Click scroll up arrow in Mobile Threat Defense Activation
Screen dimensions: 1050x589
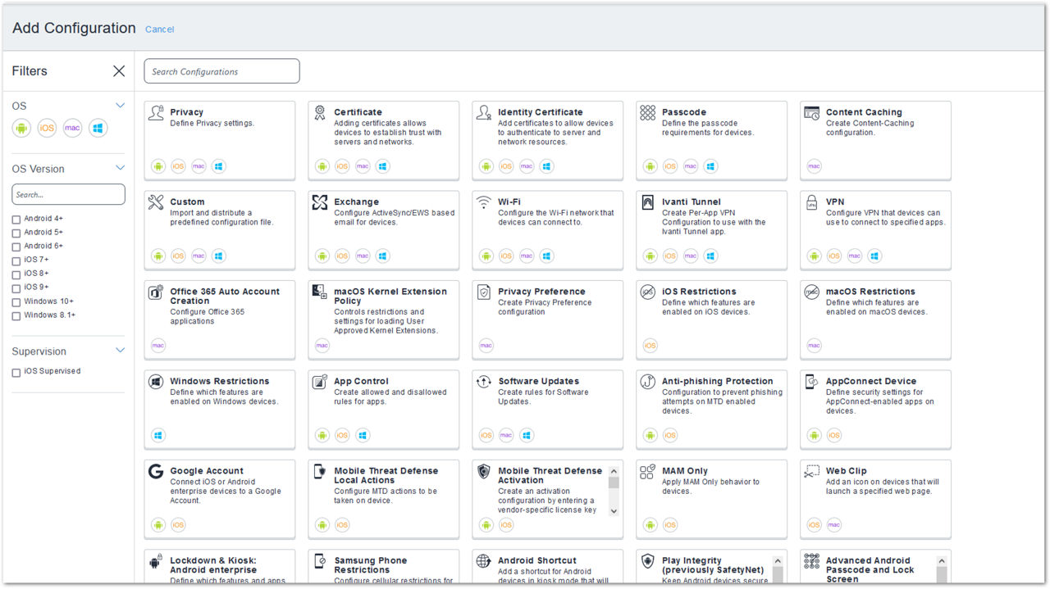613,470
